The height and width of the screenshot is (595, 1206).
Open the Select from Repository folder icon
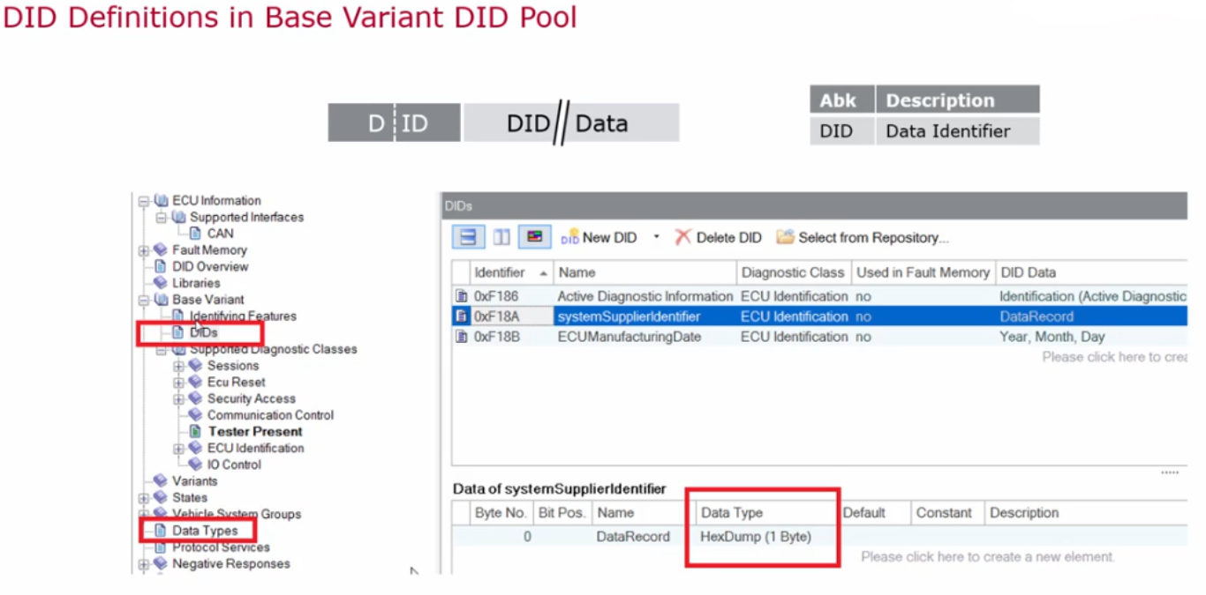click(x=785, y=237)
